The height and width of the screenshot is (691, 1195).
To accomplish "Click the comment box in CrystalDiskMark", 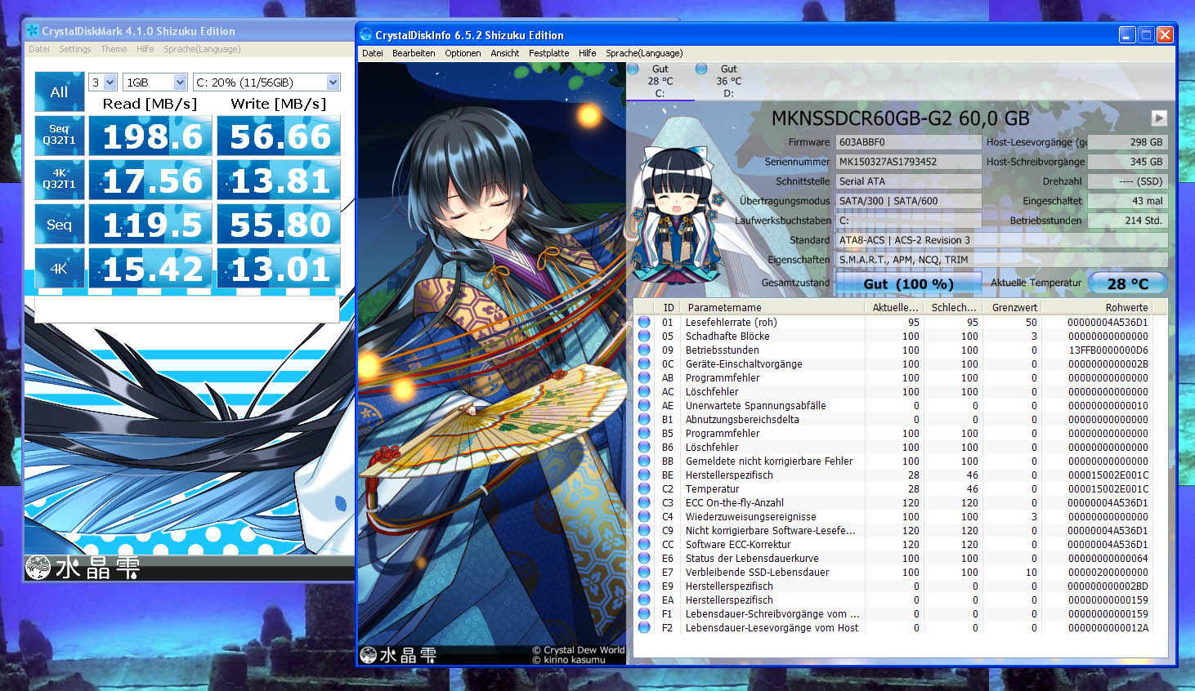I will click(187, 310).
